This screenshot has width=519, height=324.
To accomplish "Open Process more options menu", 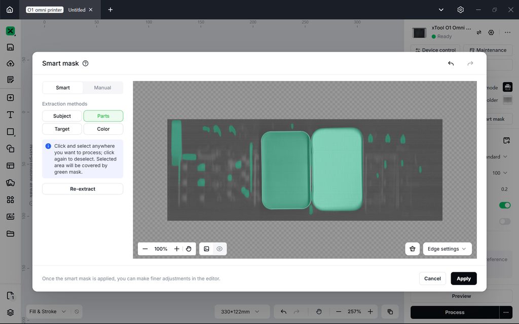I will coord(506,312).
